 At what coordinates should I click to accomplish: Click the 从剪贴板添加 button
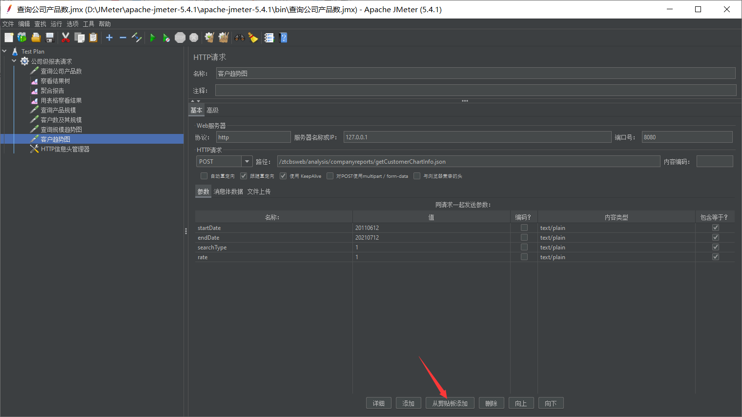tap(450, 403)
